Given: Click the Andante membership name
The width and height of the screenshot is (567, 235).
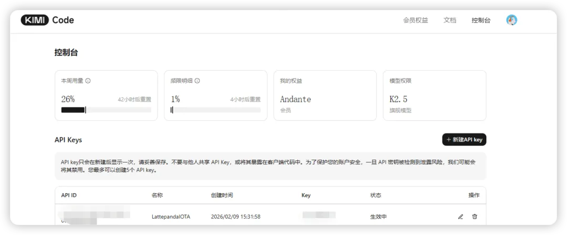Looking at the screenshot, I should [x=296, y=99].
